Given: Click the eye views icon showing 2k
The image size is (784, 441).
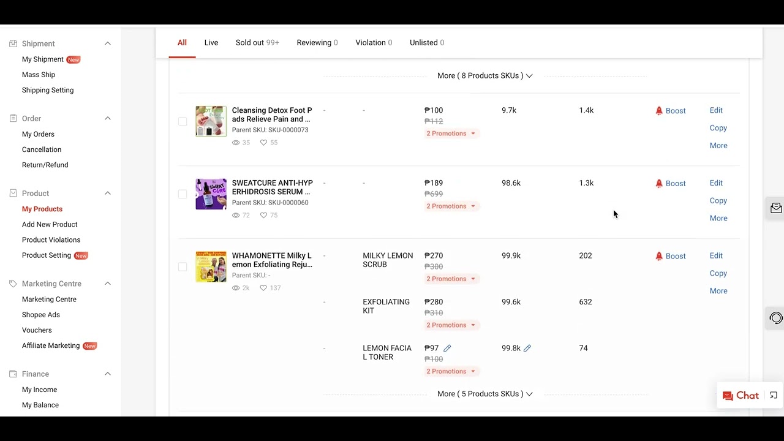Looking at the screenshot, I should [236, 288].
